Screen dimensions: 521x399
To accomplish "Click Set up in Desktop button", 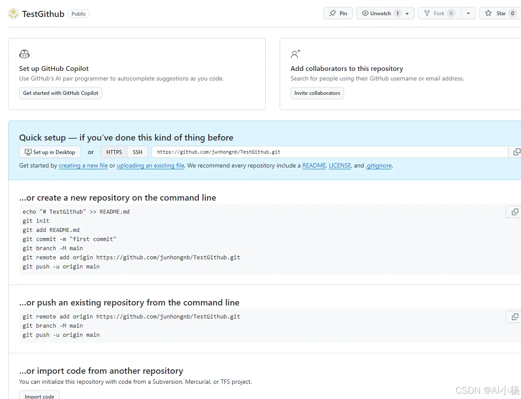I will pyautogui.click(x=50, y=152).
